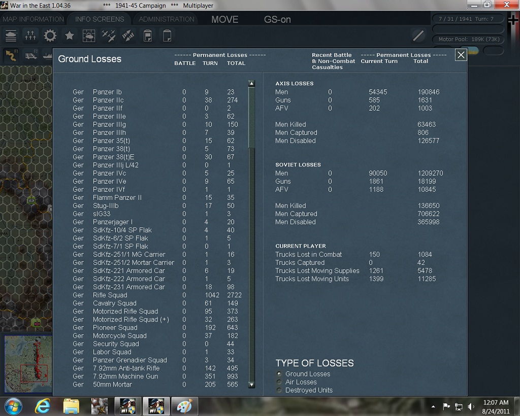Click the AXIS LOSSES heading
The image size is (520, 416).
pos(294,84)
